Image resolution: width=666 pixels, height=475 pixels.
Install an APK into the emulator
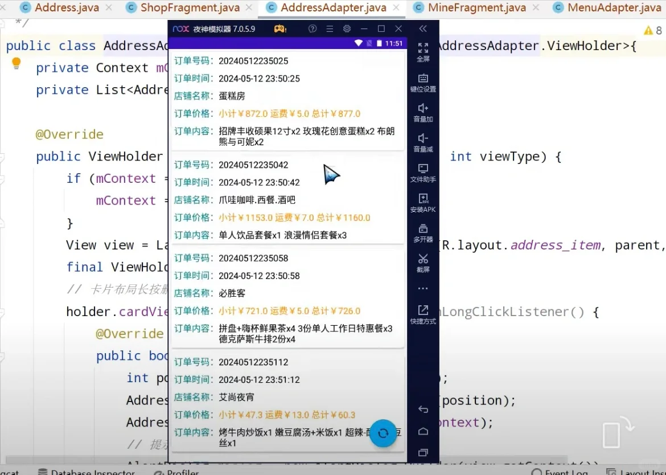coord(423,203)
